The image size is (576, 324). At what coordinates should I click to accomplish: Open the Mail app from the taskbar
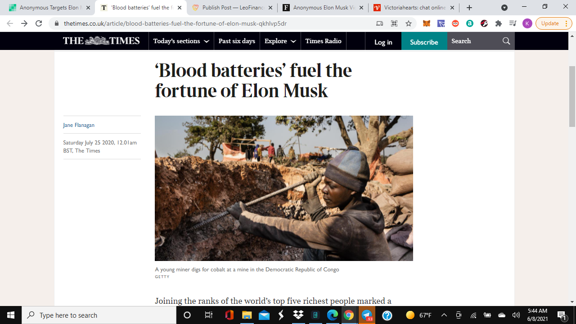tap(264, 315)
